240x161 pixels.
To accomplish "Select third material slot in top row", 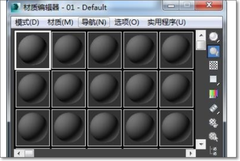I will [104, 50].
